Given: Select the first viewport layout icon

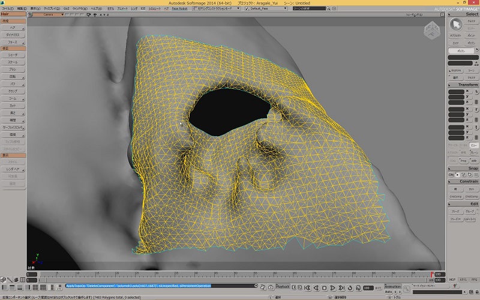Looking at the screenshot, I should [4, 287].
